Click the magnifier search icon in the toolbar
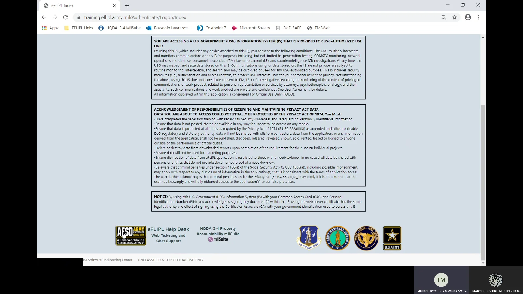The height and width of the screenshot is (294, 523). click(444, 17)
